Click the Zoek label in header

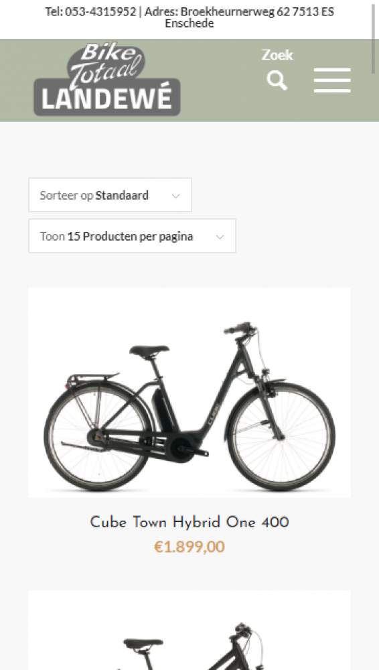click(277, 55)
